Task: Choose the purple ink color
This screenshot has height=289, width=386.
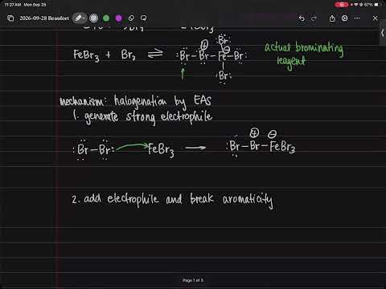Action: tap(119, 18)
